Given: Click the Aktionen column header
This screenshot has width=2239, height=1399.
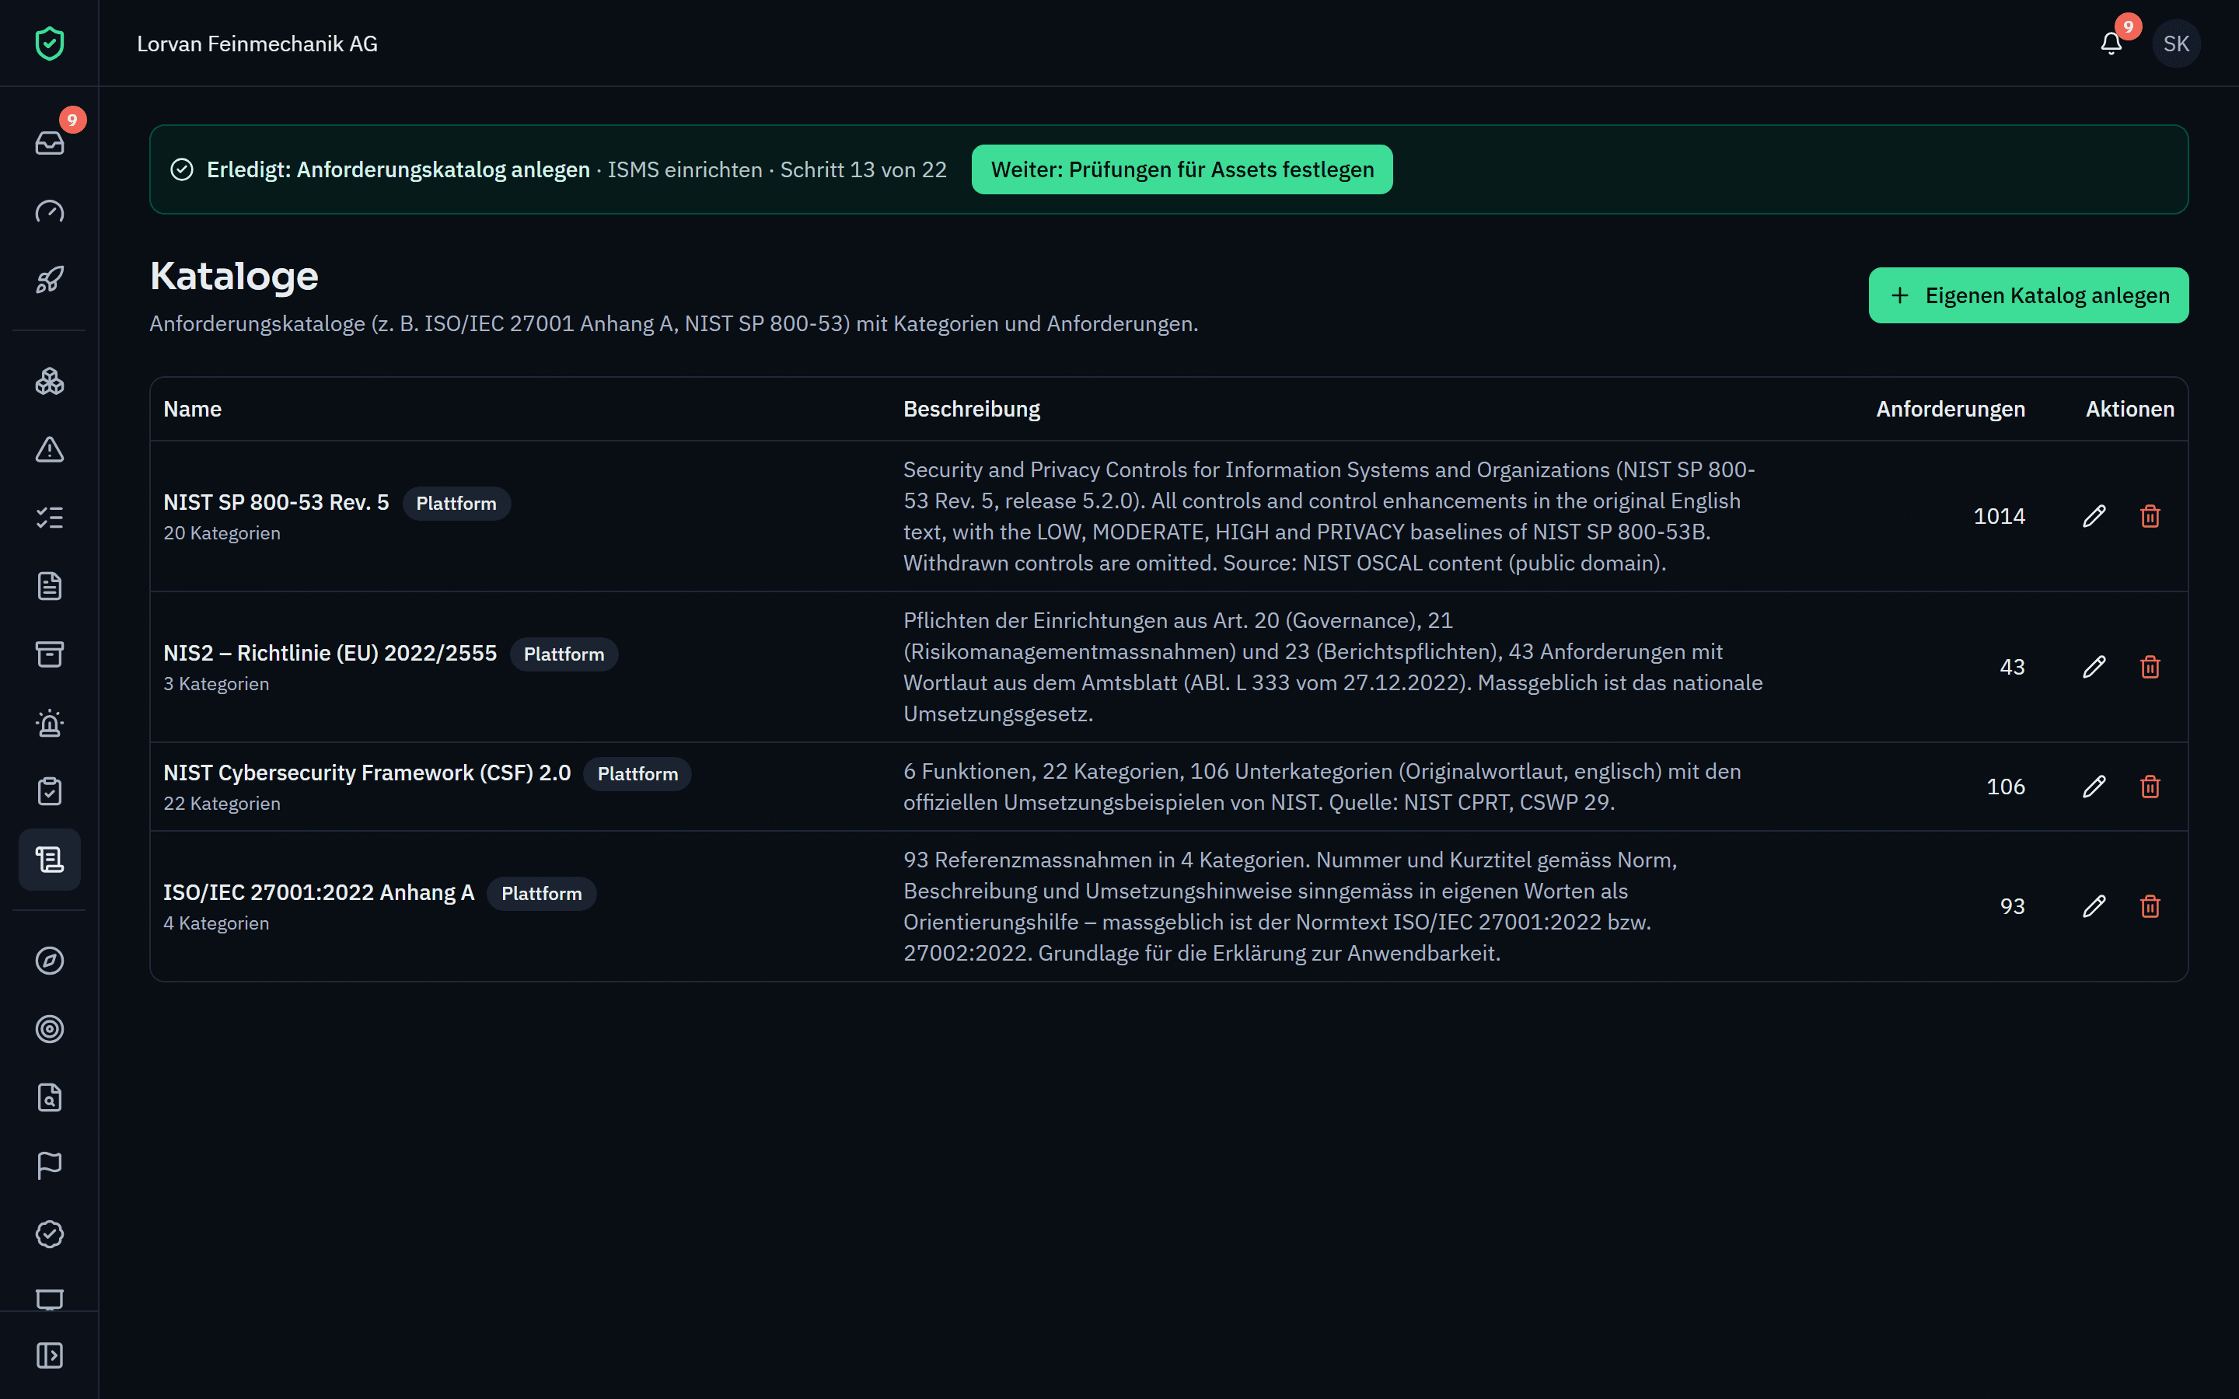Looking at the screenshot, I should point(2130,409).
